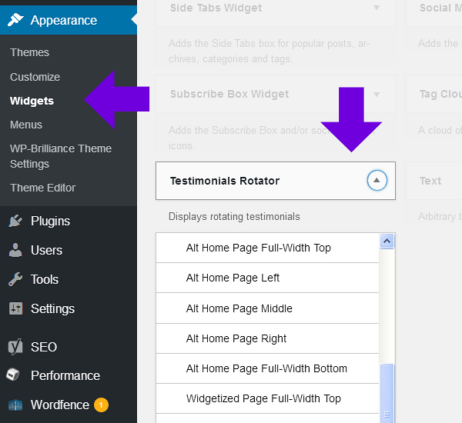Click the Settings sliders icon
Viewport: 462px width, 423px height.
[15, 309]
